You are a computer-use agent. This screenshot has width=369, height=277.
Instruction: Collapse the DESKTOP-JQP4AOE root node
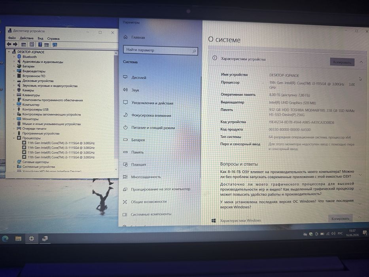pyautogui.click(x=9, y=51)
